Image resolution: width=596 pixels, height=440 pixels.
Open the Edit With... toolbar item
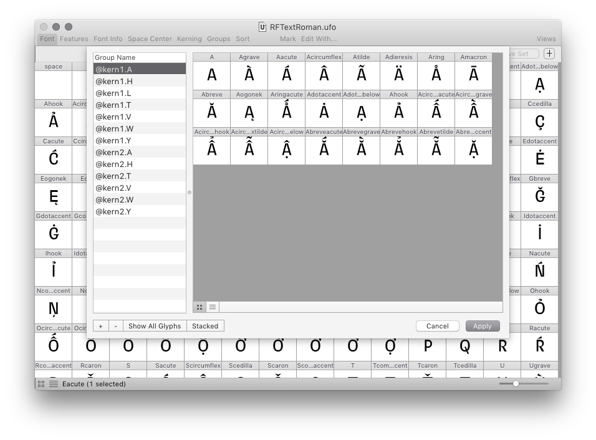point(319,39)
